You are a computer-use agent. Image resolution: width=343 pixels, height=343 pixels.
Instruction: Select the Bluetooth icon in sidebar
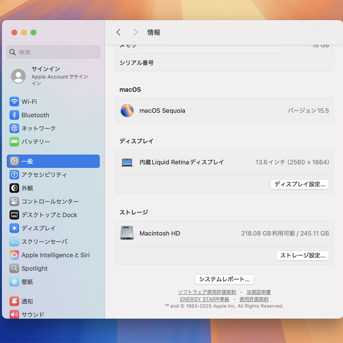[x=14, y=115]
